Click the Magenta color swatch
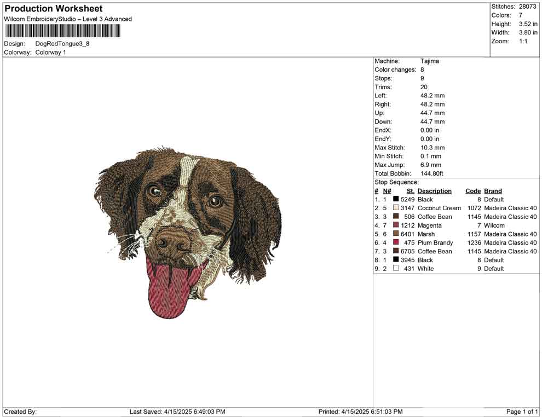Viewport: 542px width, 417px height. coord(396,225)
